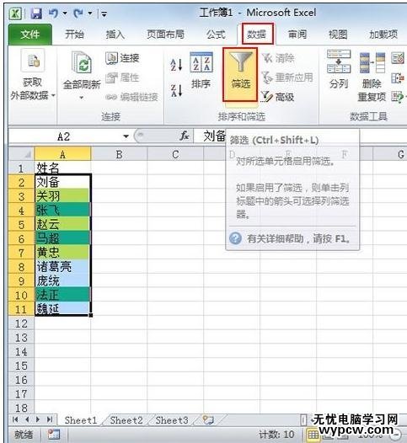Click the insert new worksheet icon
407x443 pixels.
click(x=208, y=420)
